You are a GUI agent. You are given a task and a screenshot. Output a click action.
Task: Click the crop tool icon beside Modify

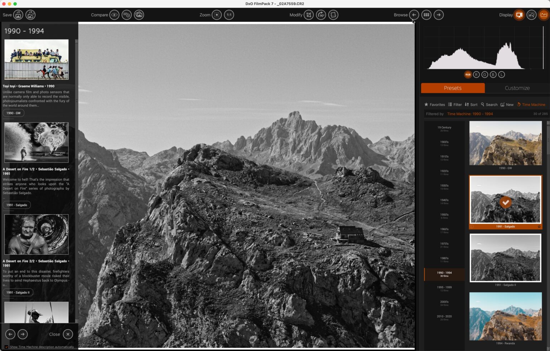tap(309, 15)
